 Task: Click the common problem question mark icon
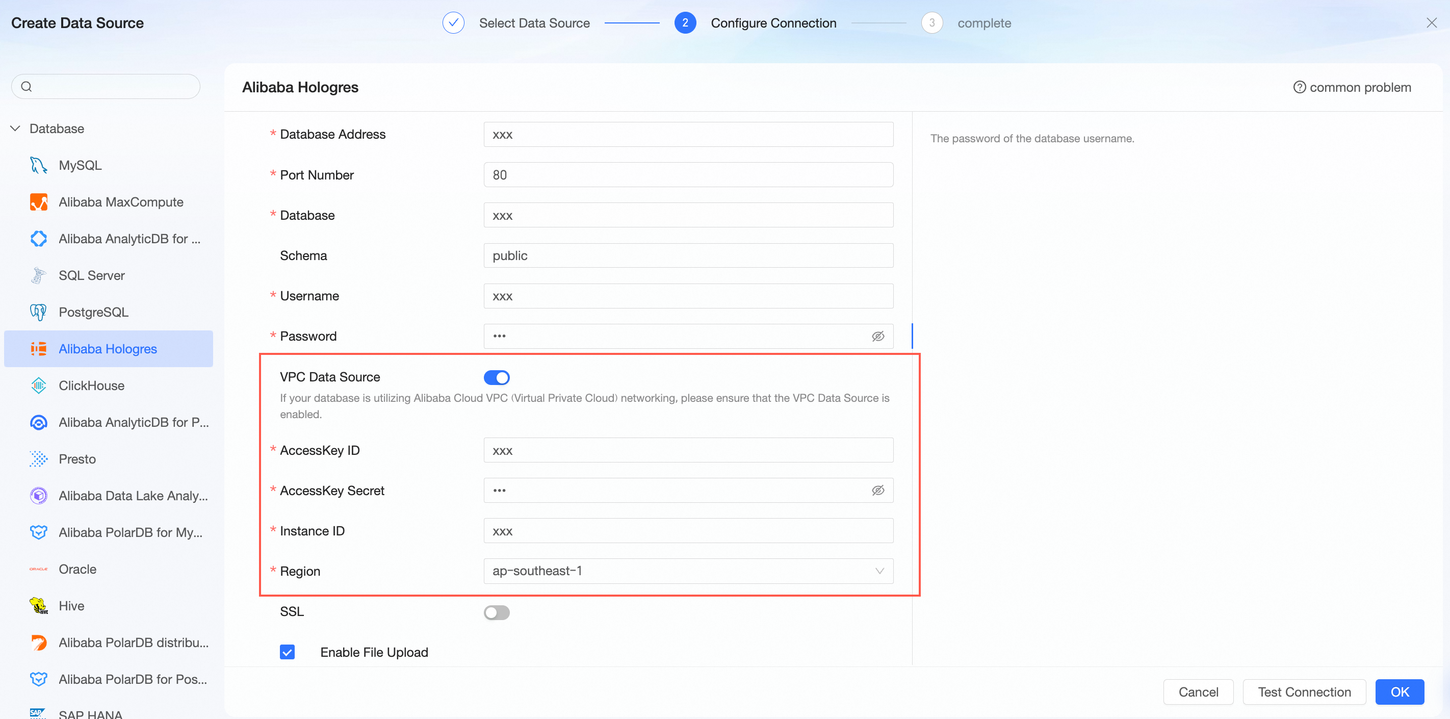point(1299,87)
